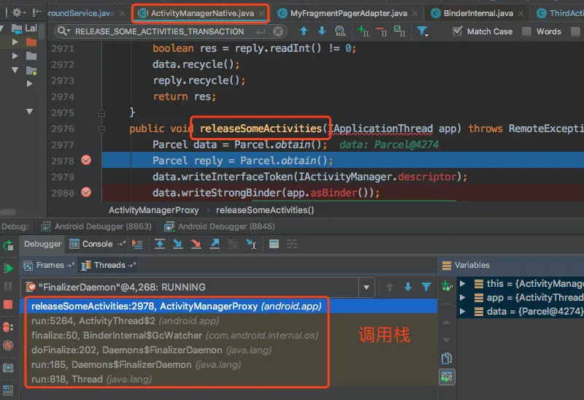
Task: Close the BinderInternal.java tab
Action: pyautogui.click(x=520, y=13)
